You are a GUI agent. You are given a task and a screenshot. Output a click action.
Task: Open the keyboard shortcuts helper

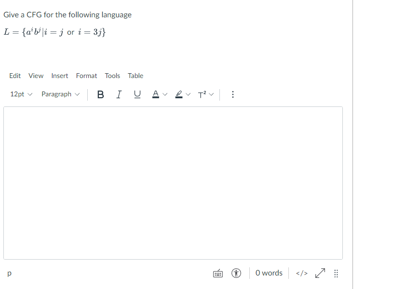[x=218, y=273]
